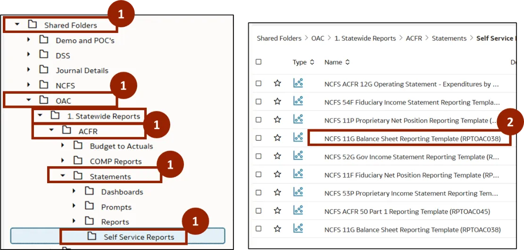
Task: Expand the COMP Reports folder arrow
Action: (62, 160)
